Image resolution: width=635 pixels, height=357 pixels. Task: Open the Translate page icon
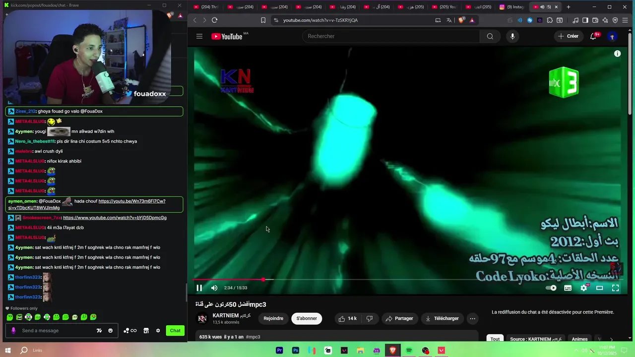(x=449, y=20)
